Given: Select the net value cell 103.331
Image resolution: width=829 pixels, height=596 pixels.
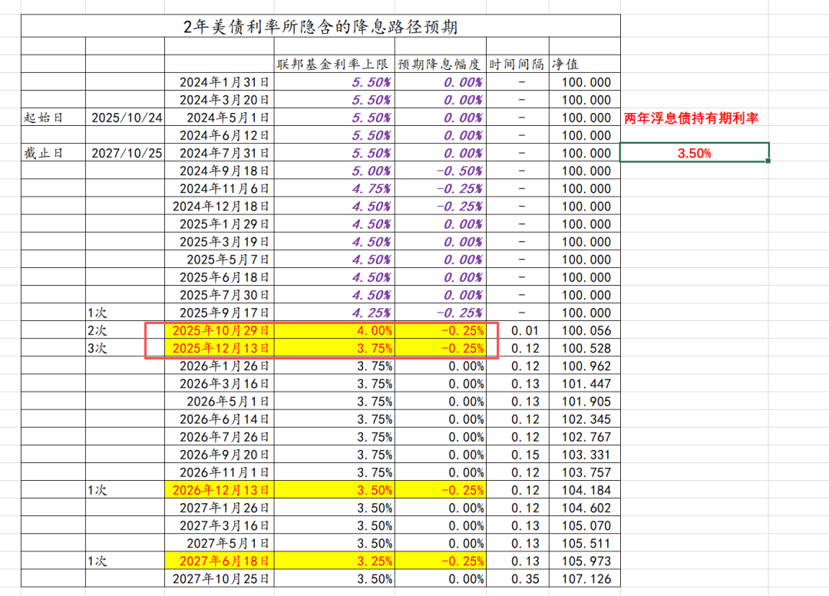Looking at the screenshot, I should point(584,454).
